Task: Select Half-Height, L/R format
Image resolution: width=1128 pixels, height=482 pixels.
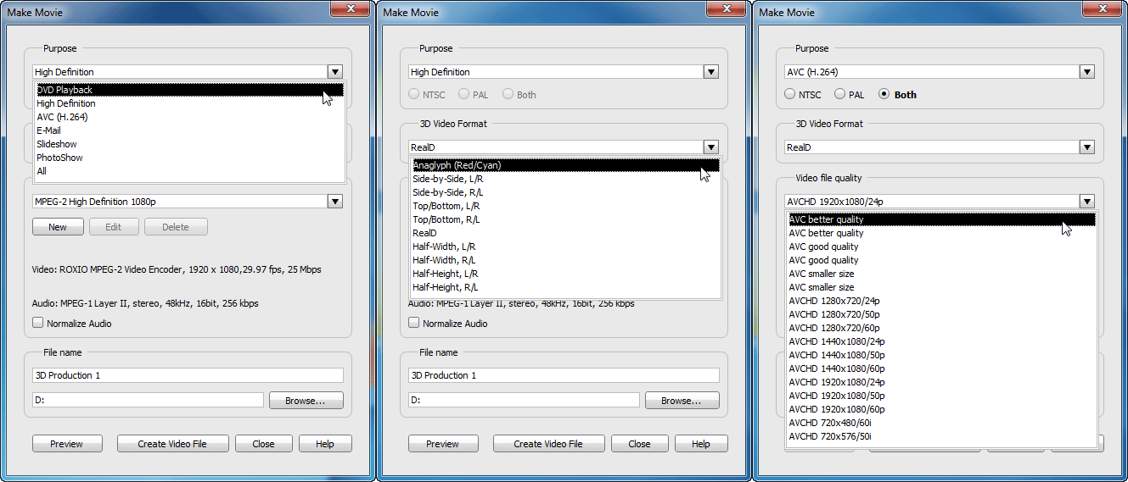Action: [x=565, y=274]
